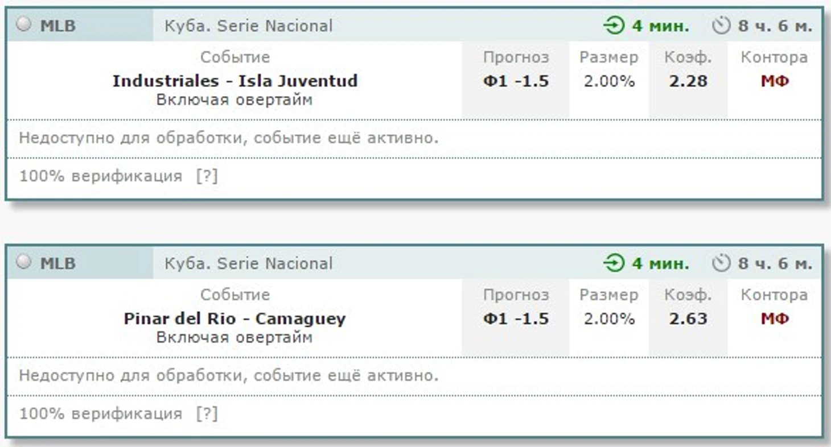The width and height of the screenshot is (831, 447).
Task: Click the MLB label in the first card
Action: click(x=57, y=26)
